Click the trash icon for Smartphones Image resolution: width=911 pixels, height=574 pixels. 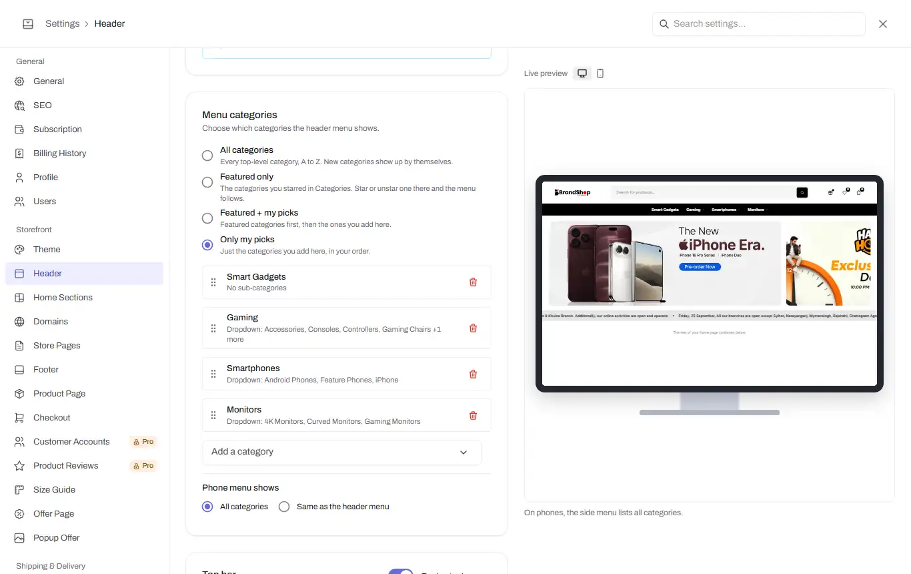(473, 374)
